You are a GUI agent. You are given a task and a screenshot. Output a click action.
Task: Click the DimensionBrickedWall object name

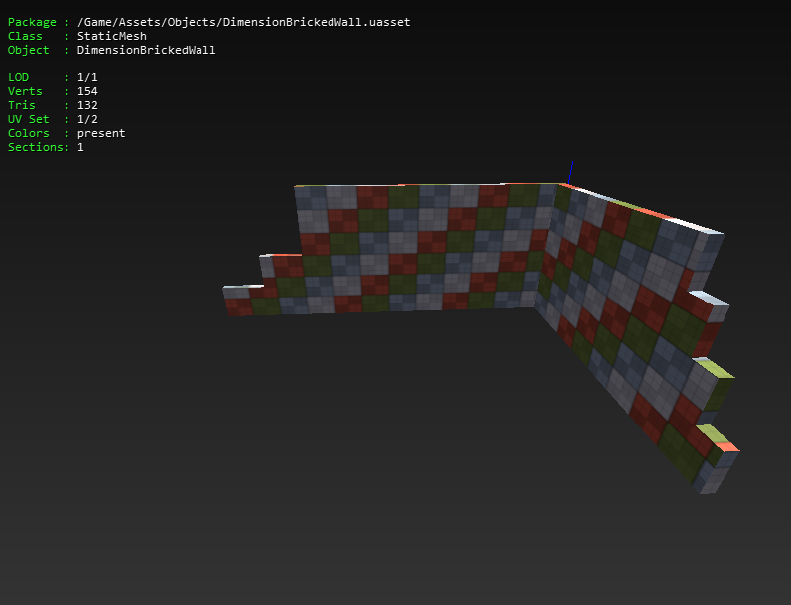coord(146,50)
